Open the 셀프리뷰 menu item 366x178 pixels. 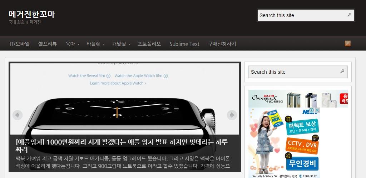[48, 44]
